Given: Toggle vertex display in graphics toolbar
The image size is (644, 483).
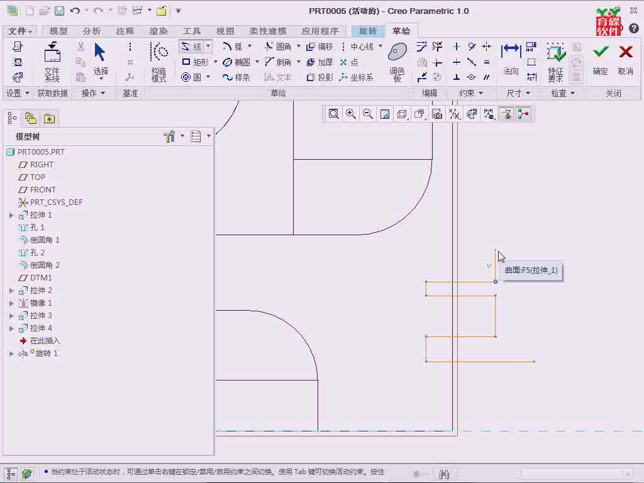Looking at the screenshot, I should [x=523, y=114].
